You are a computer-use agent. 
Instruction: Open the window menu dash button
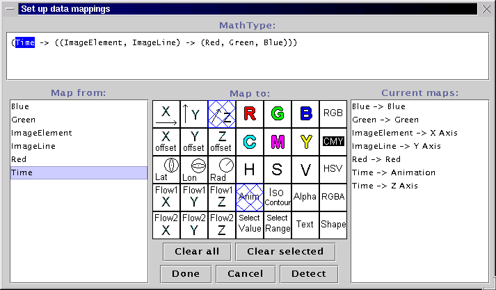point(10,9)
